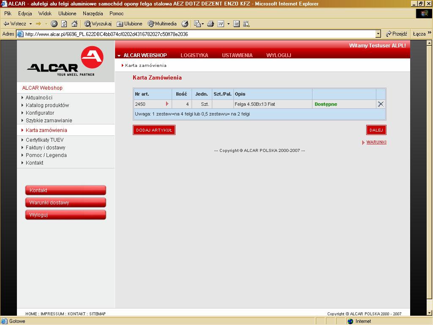Open the Wstecz history dropdown arrow
This screenshot has width=433, height=325.
(x=30, y=24)
